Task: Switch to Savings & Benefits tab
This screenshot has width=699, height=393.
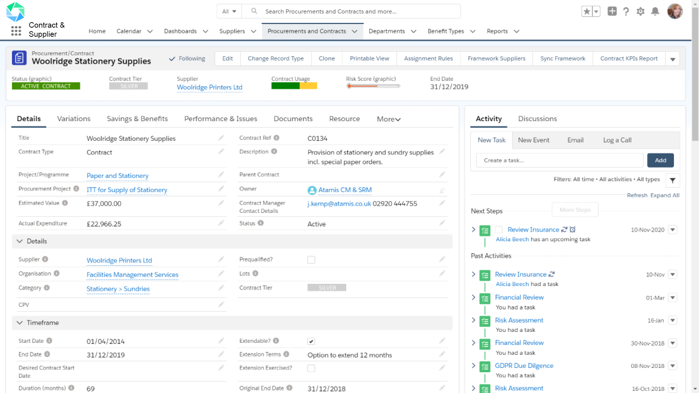Action: pos(137,119)
